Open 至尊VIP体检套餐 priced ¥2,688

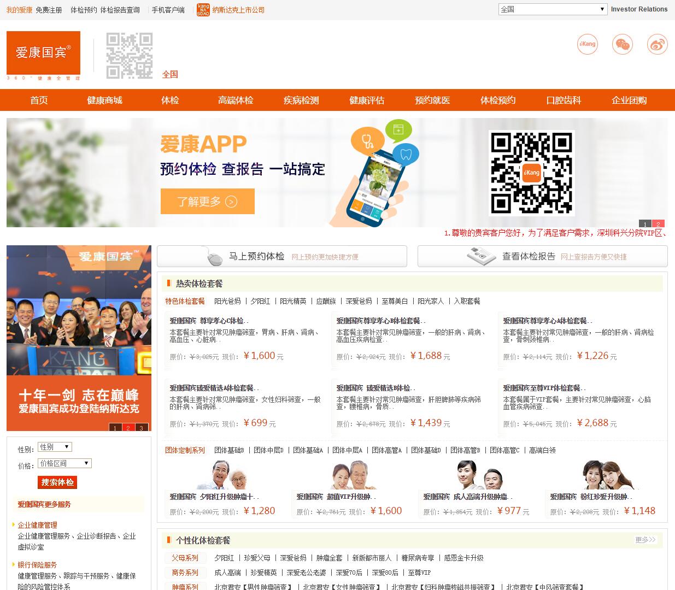(x=544, y=388)
